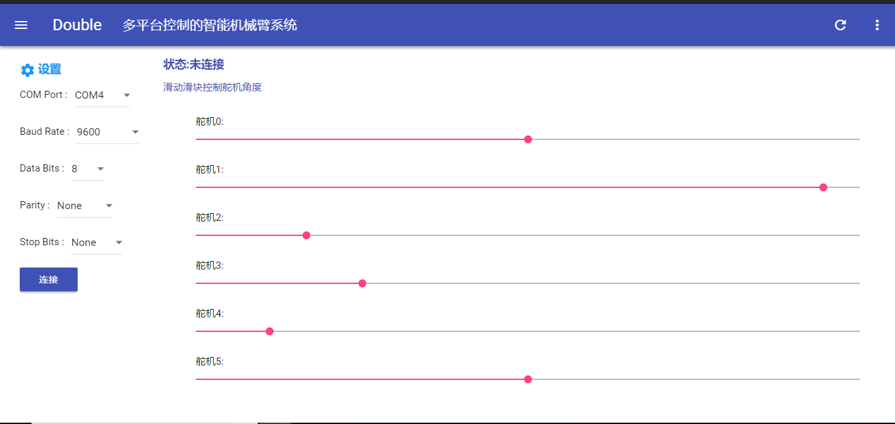Open the three-dot more options menu
Screen dimensions: 895x424
coord(877,25)
